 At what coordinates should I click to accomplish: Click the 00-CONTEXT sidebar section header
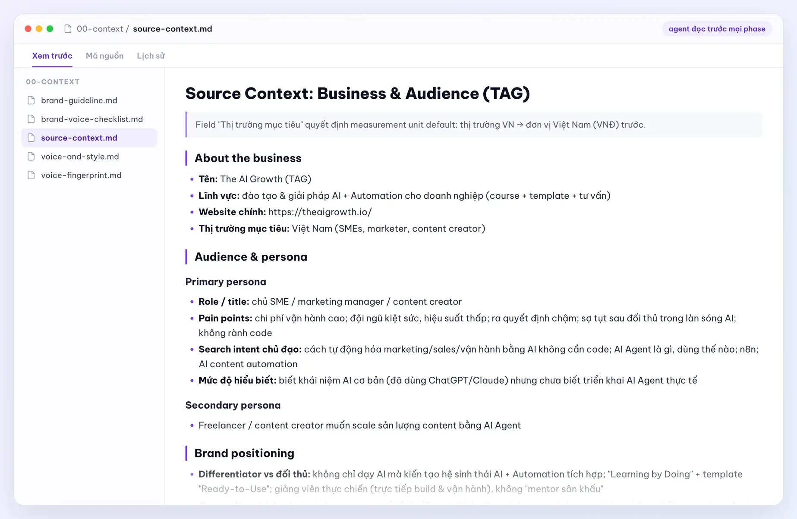point(53,82)
